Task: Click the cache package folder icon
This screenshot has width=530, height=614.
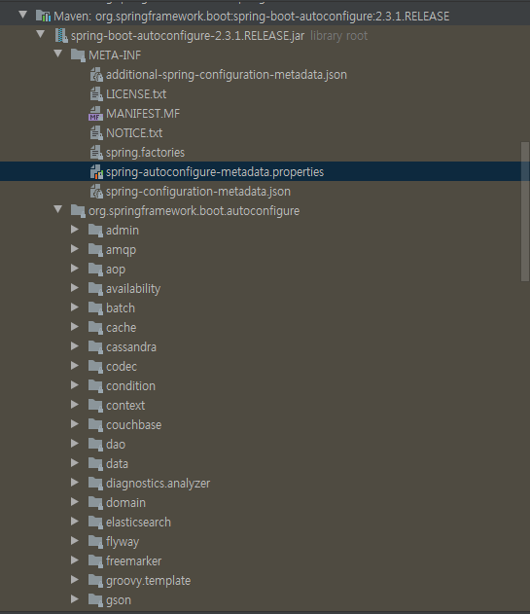Action: point(95,328)
